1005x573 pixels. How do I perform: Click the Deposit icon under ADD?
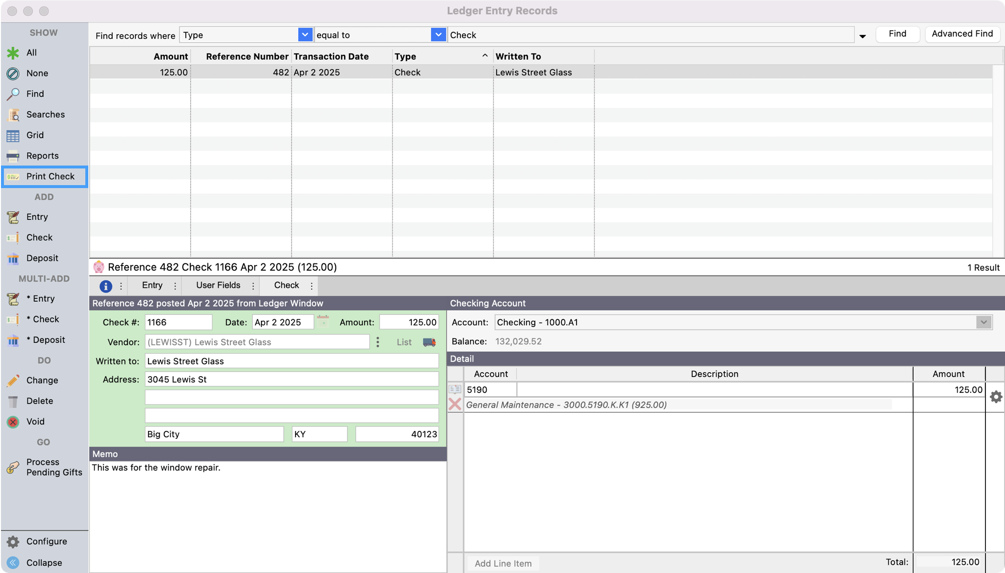13,258
